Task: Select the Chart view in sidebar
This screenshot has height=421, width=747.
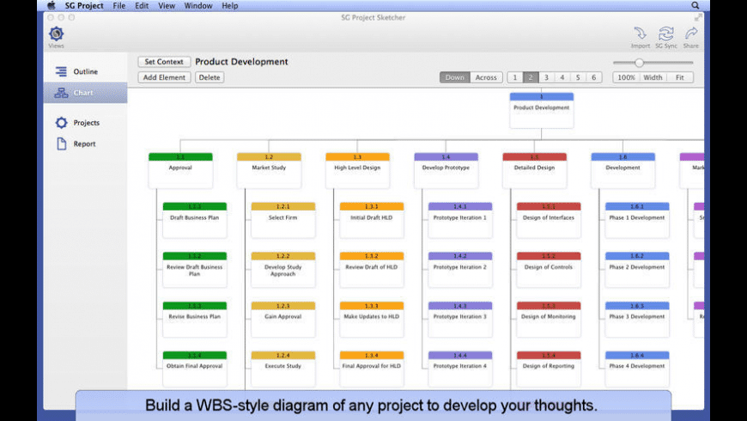Action: point(85,93)
